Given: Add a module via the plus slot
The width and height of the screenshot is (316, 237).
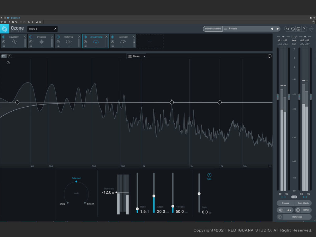Looking at the screenshot, I should [150, 41].
